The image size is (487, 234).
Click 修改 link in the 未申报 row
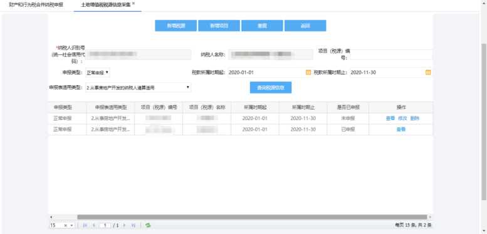coord(402,118)
